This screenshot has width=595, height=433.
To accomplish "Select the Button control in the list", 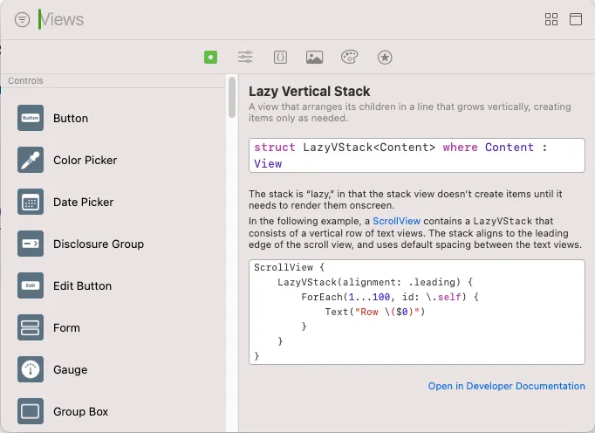I will point(71,119).
